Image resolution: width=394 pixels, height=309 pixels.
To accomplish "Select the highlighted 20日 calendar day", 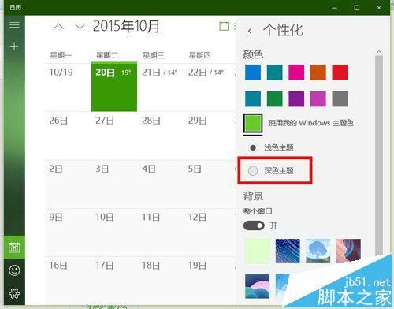I will click(x=114, y=87).
